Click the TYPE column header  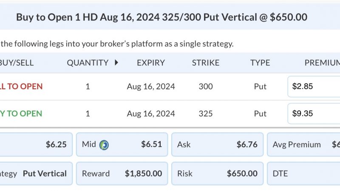point(260,63)
